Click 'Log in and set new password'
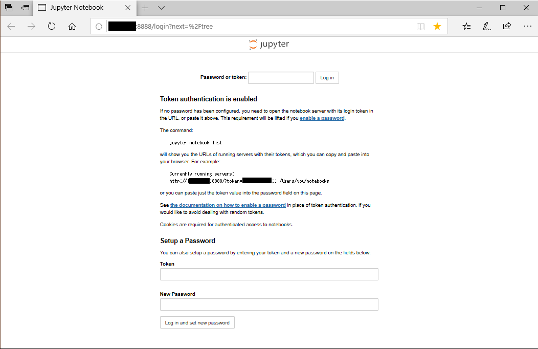This screenshot has height=349, width=538. point(197,322)
